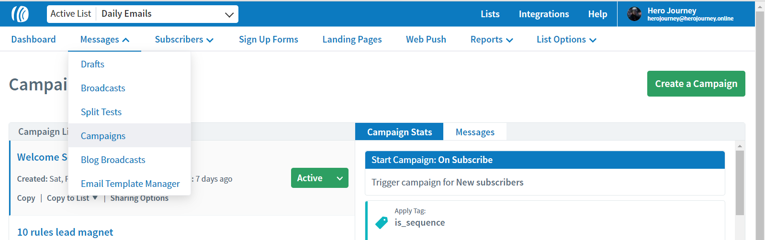The height and width of the screenshot is (240, 765).
Task: Choose Broadcasts in the dropdown menu
Action: pyautogui.click(x=103, y=88)
